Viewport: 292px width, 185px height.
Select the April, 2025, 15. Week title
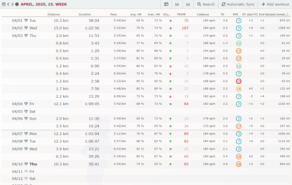[x=44, y=4]
